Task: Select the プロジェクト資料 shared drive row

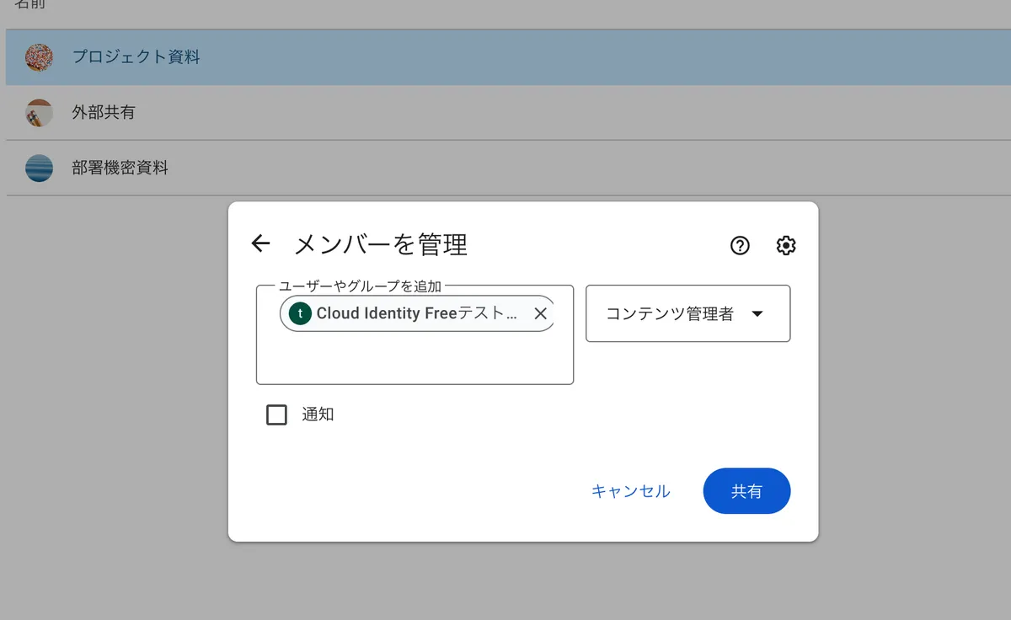Action: point(505,57)
